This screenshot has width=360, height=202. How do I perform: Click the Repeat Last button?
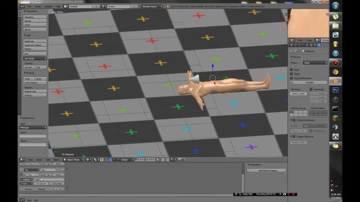tap(35, 91)
